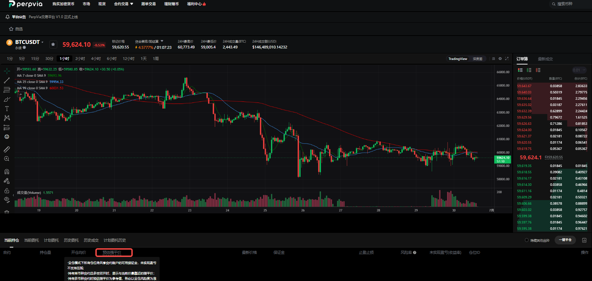Image resolution: width=592 pixels, height=281 pixels.
Task: Expand the 合约交易 menu
Action: (x=124, y=4)
